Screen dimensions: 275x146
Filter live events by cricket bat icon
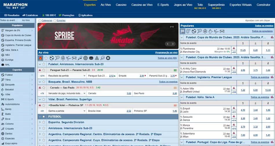tap(80, 58)
